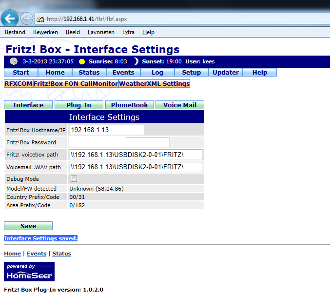Open the Favorieten menu
The image size is (330, 294).
101,32
